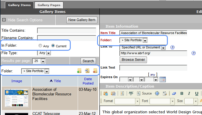Click the Browse Server button
The height and width of the screenshot is (115, 202).
click(133, 60)
